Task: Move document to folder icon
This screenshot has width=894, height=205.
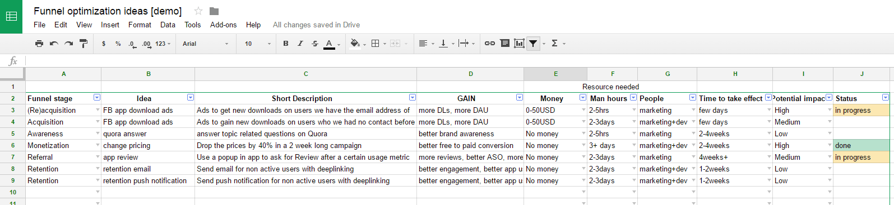Action: click(x=214, y=11)
